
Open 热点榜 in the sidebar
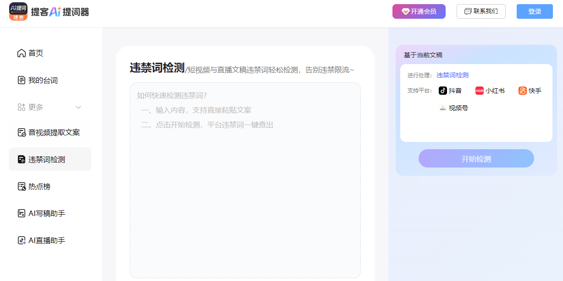[39, 186]
